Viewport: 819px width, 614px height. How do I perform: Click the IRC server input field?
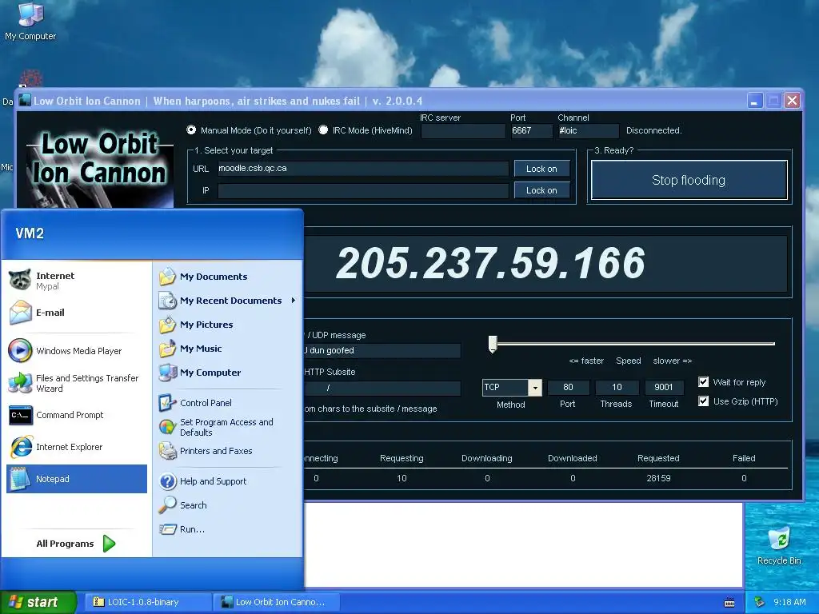click(x=463, y=130)
